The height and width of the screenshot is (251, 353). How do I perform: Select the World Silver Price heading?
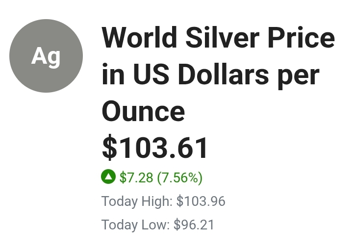tap(218, 75)
